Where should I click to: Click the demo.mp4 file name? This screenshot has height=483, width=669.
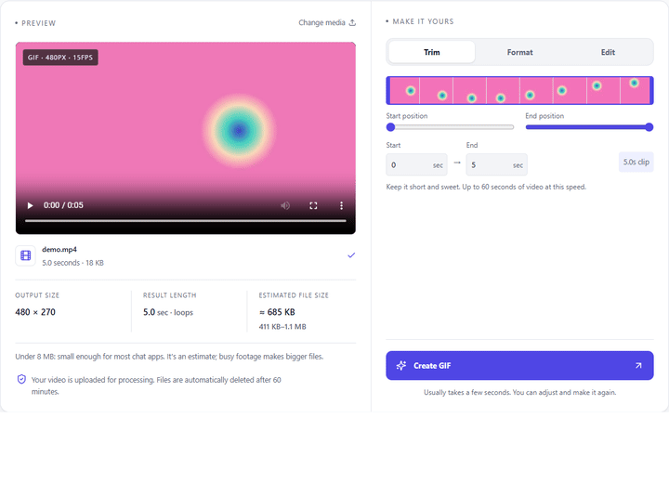[59, 250]
